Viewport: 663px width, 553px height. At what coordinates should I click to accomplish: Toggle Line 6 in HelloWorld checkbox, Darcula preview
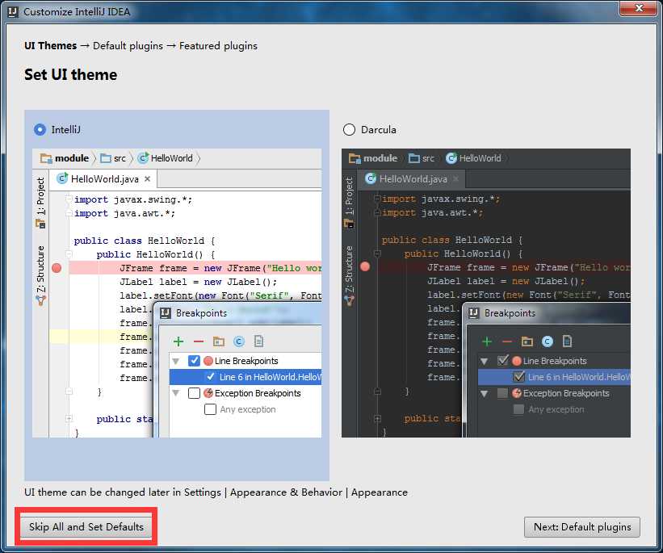click(x=518, y=377)
